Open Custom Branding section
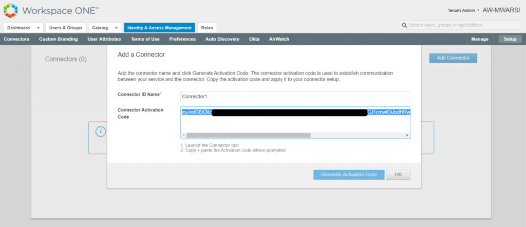Screen dimensions: 526x227 [59, 39]
